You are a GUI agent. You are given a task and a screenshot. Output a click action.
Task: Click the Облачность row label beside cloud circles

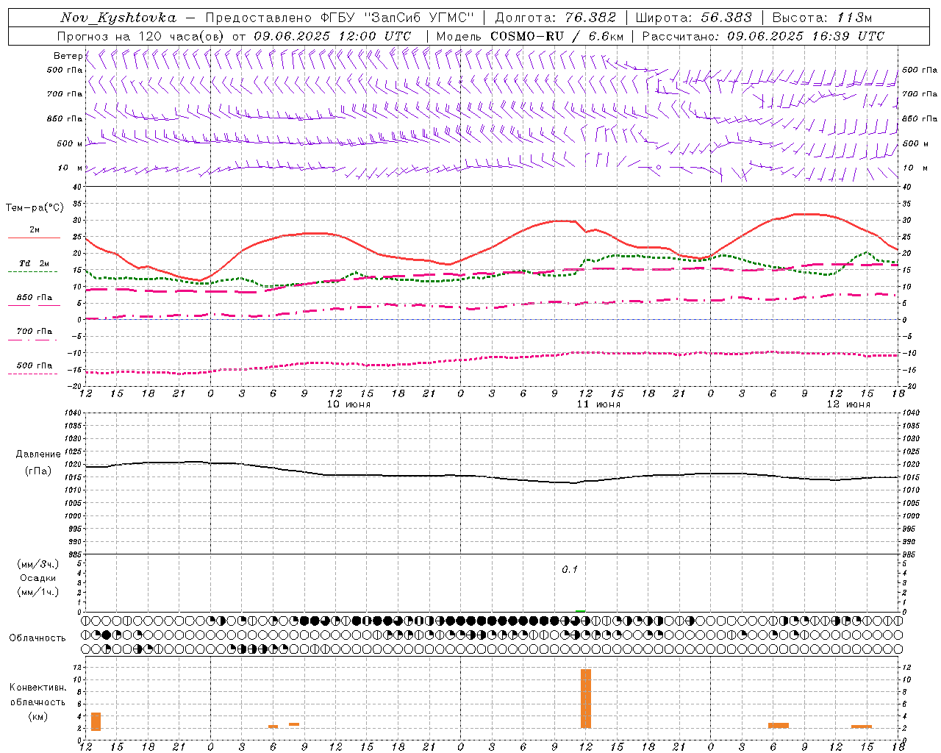37,638
